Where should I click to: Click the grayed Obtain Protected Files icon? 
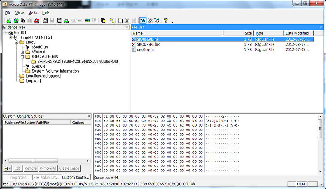[x=94, y=20]
